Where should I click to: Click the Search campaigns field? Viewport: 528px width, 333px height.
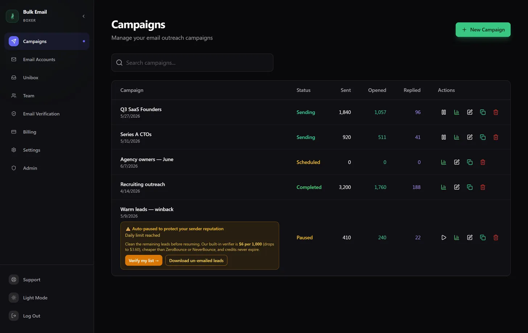192,63
